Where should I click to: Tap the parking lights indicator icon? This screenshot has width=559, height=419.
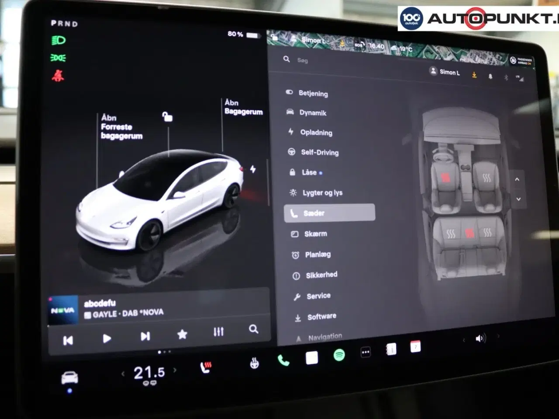tap(58, 58)
